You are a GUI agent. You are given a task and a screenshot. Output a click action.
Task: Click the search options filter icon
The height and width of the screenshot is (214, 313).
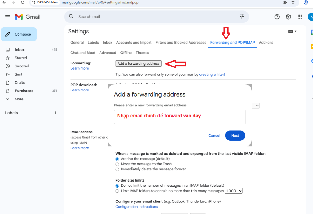pyautogui.click(x=242, y=17)
